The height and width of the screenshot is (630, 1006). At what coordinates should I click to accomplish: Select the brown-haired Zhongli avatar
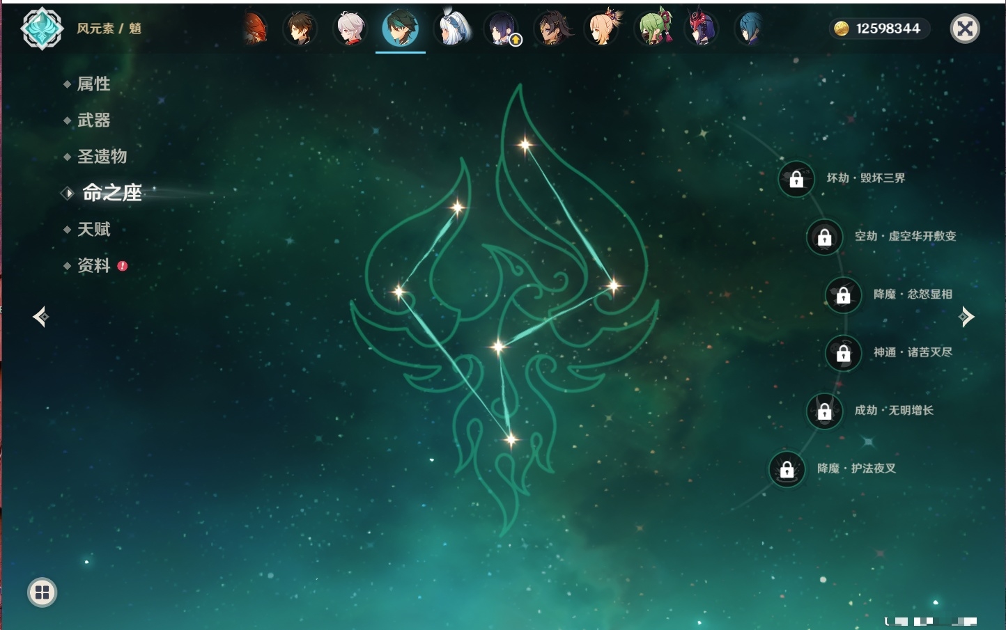click(300, 29)
